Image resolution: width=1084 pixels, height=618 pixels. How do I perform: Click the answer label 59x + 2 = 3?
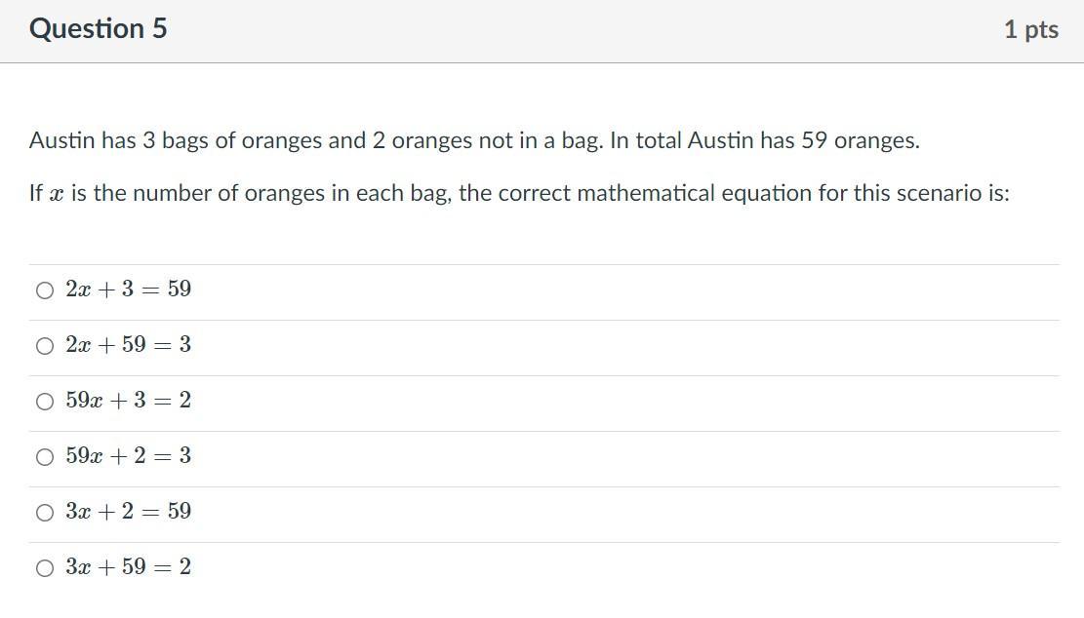pyautogui.click(x=128, y=456)
